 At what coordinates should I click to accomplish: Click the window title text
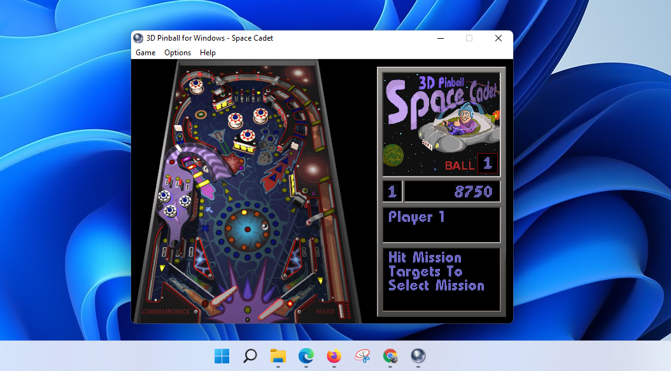coord(209,38)
